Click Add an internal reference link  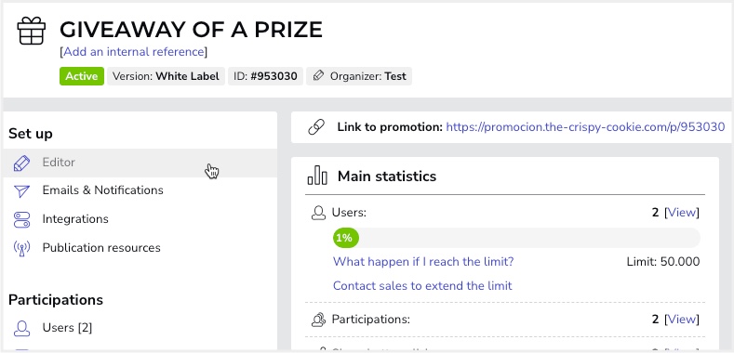pyautogui.click(x=134, y=51)
